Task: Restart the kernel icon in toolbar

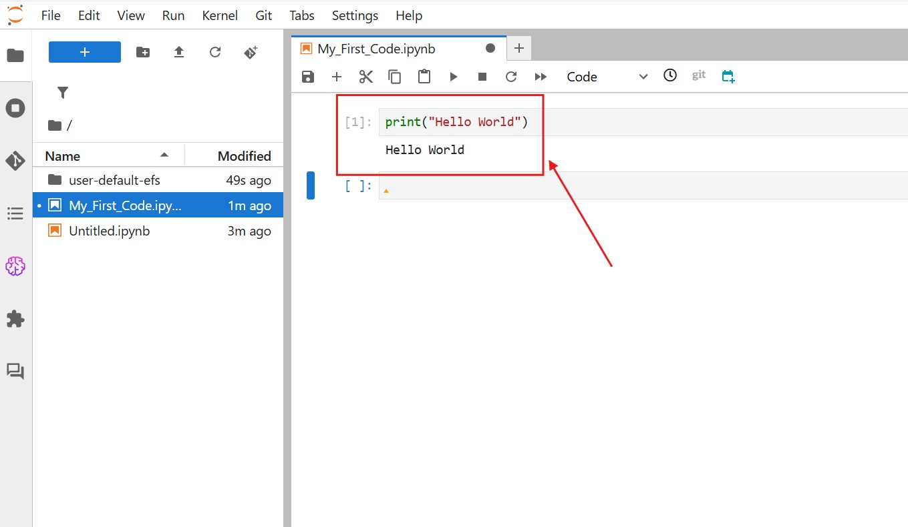Action: click(x=511, y=77)
